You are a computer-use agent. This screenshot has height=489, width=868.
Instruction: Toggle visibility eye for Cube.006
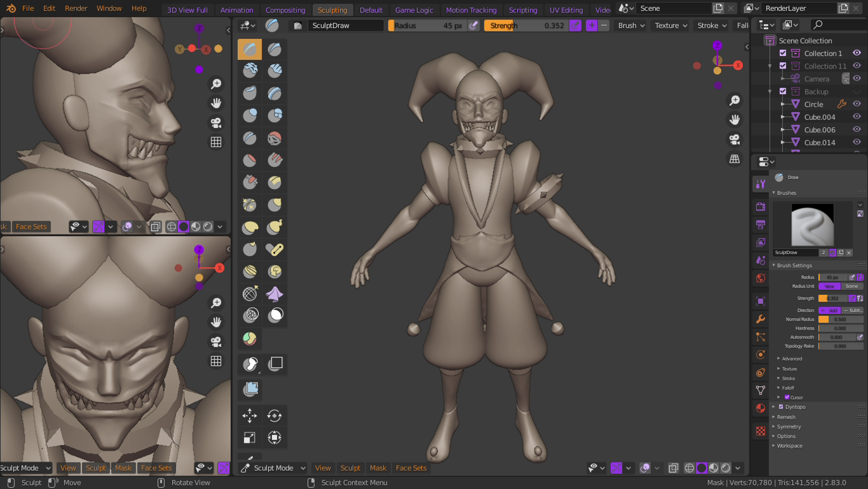pos(857,129)
